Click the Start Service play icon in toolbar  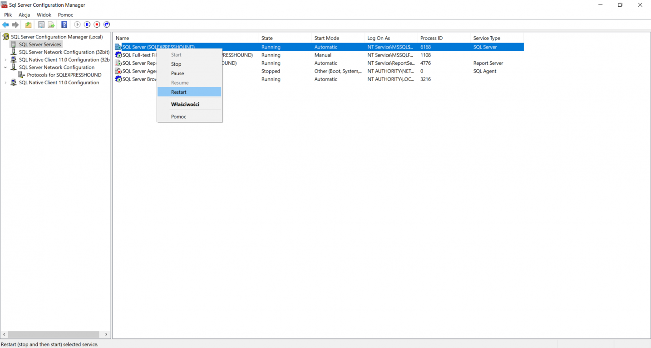[x=77, y=24]
